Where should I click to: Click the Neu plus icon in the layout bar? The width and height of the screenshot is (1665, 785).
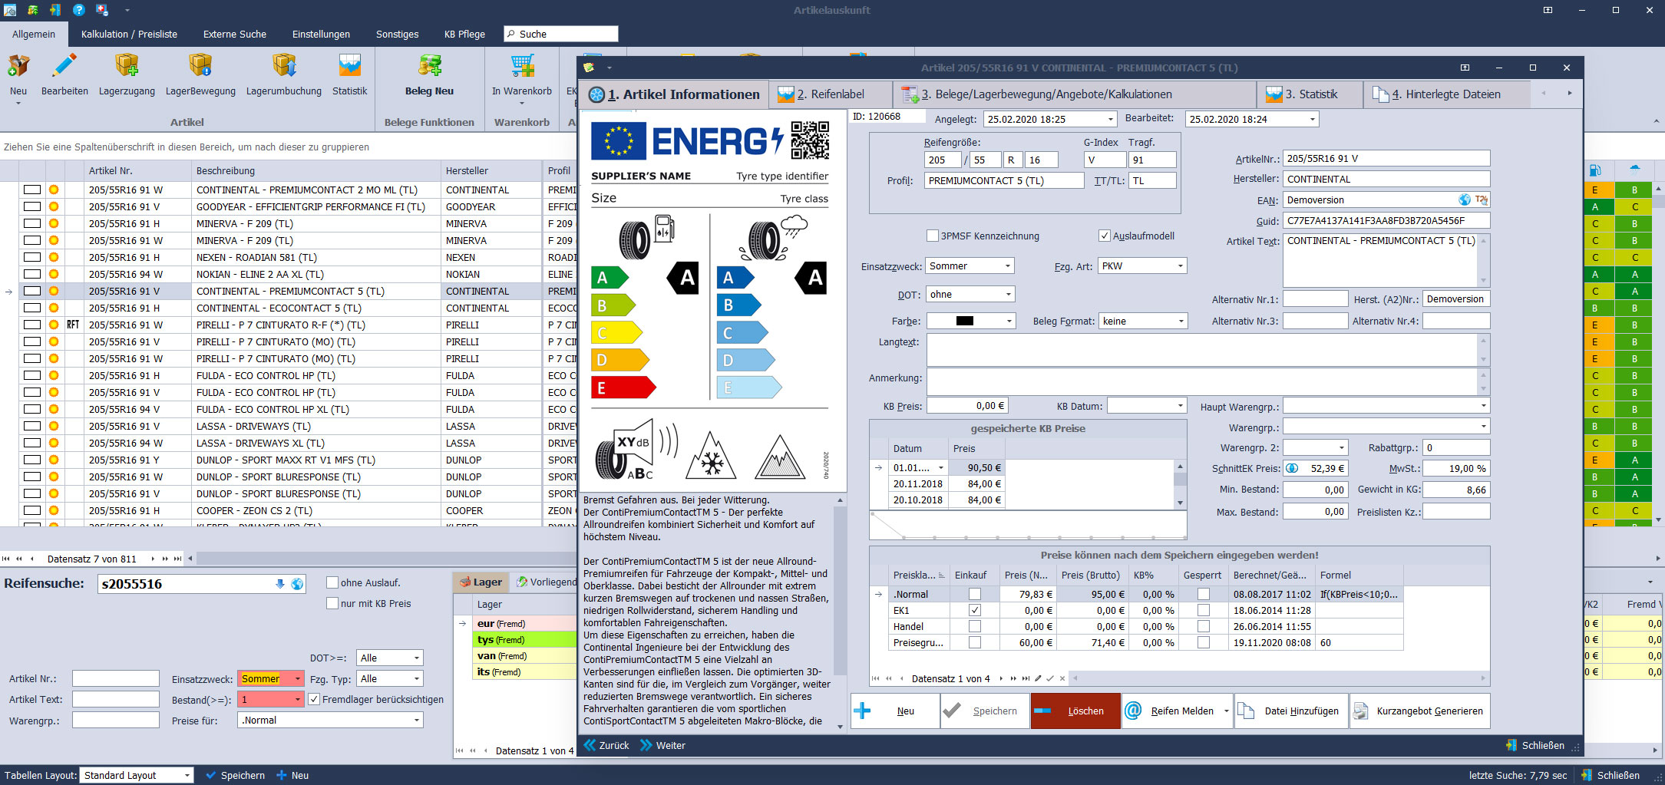pyautogui.click(x=281, y=775)
